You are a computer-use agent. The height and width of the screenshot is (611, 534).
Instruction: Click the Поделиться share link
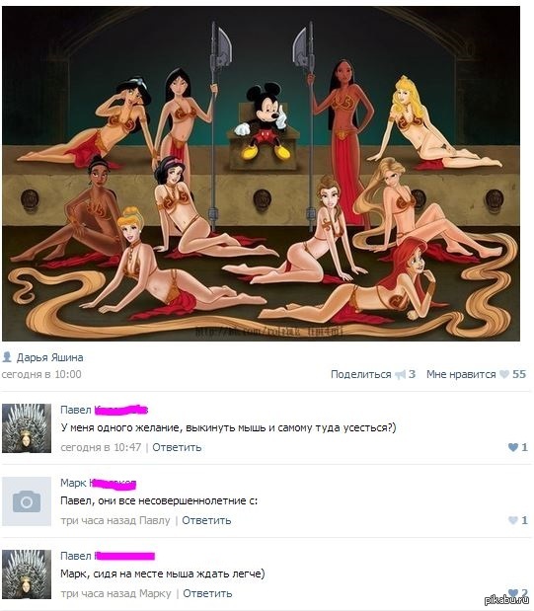[x=360, y=374]
